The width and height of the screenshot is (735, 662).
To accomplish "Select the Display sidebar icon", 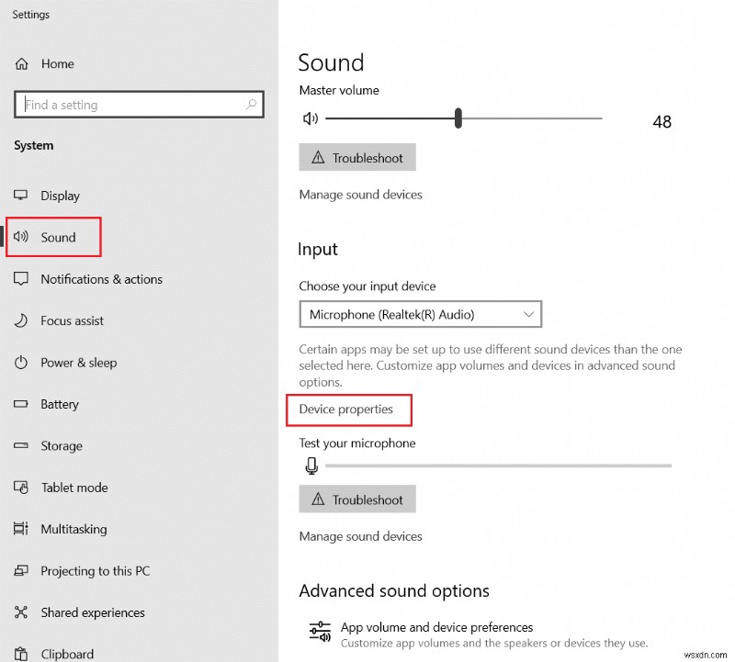I will pyautogui.click(x=20, y=195).
